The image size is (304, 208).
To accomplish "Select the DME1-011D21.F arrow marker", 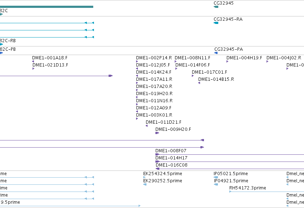I will point(147,126).
